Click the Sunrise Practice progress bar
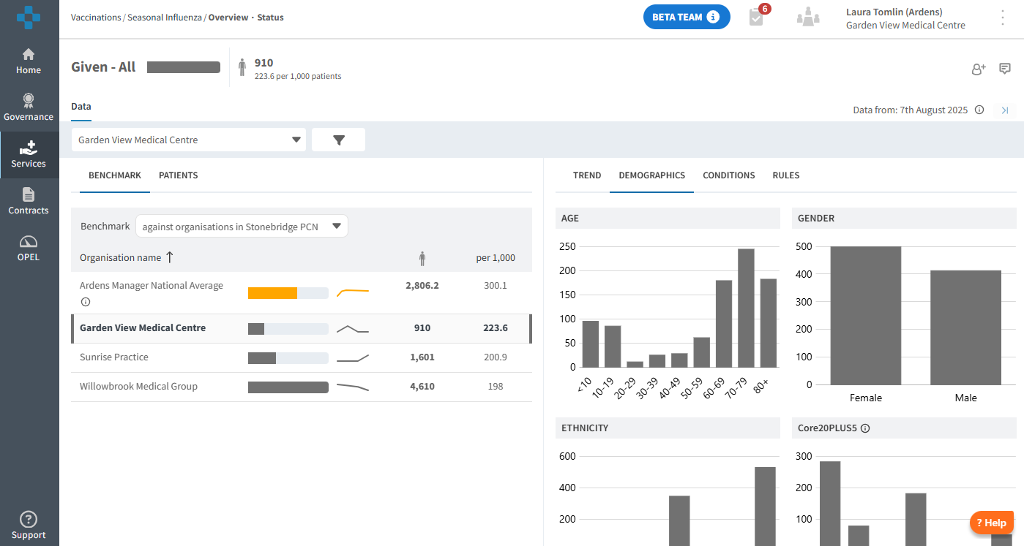The image size is (1024, 546). pos(288,358)
